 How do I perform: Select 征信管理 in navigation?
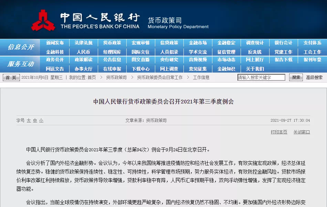(226, 52)
